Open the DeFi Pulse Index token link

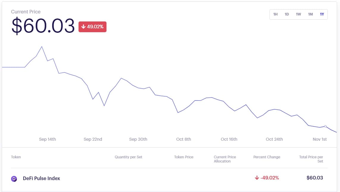tap(41, 178)
